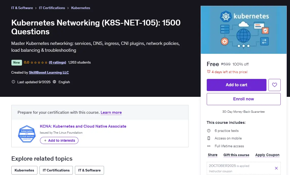Viewport: 290px width, 175px height.
Task: Click the This course includes heading
Action: tap(226, 123)
